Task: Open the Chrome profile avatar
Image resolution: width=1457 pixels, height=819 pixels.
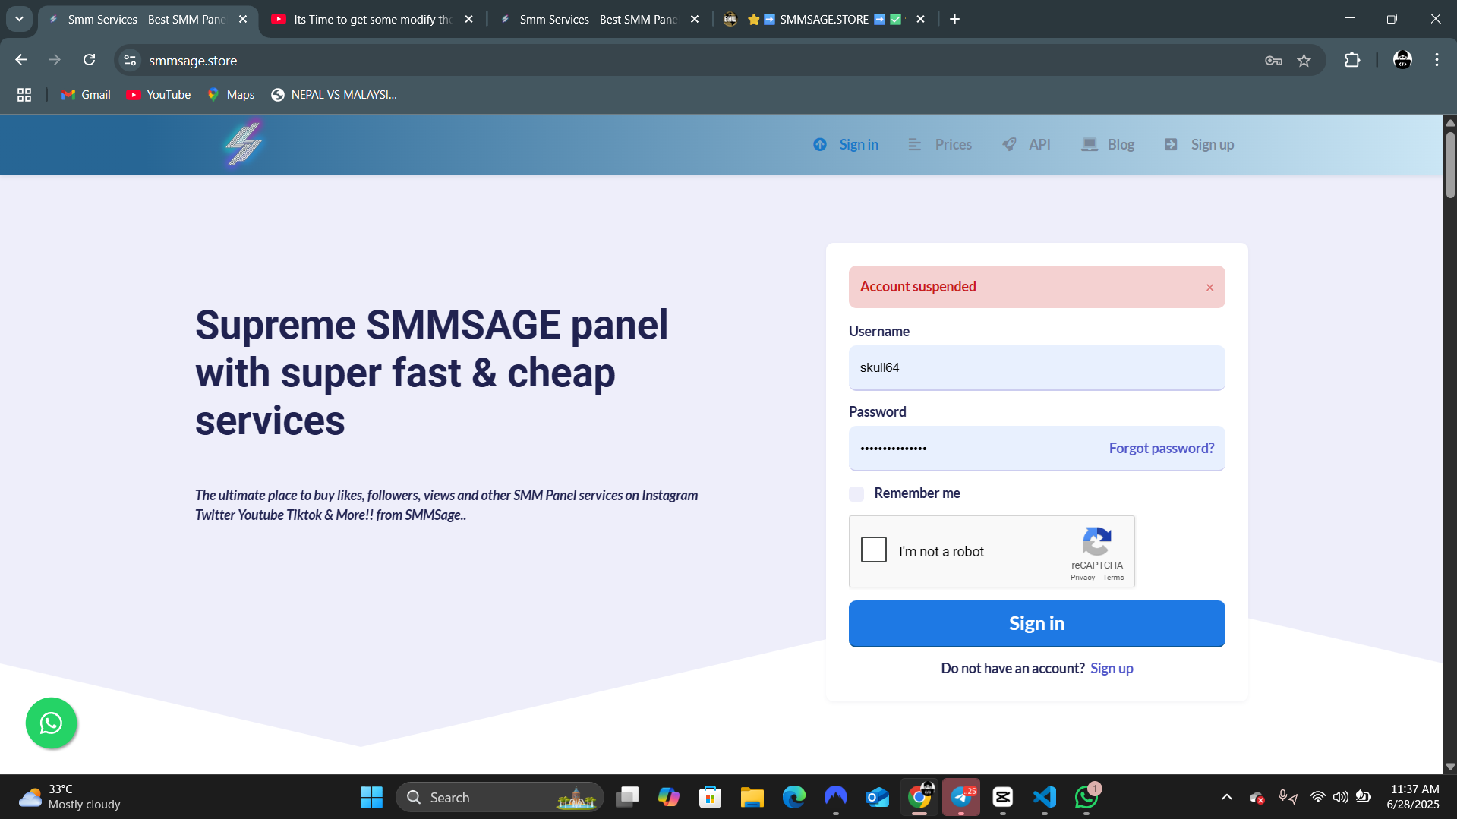Action: (x=1402, y=60)
